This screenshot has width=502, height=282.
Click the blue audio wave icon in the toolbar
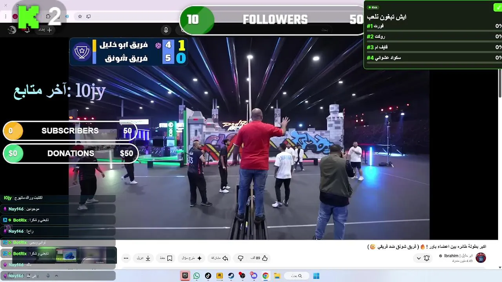coord(67,16)
